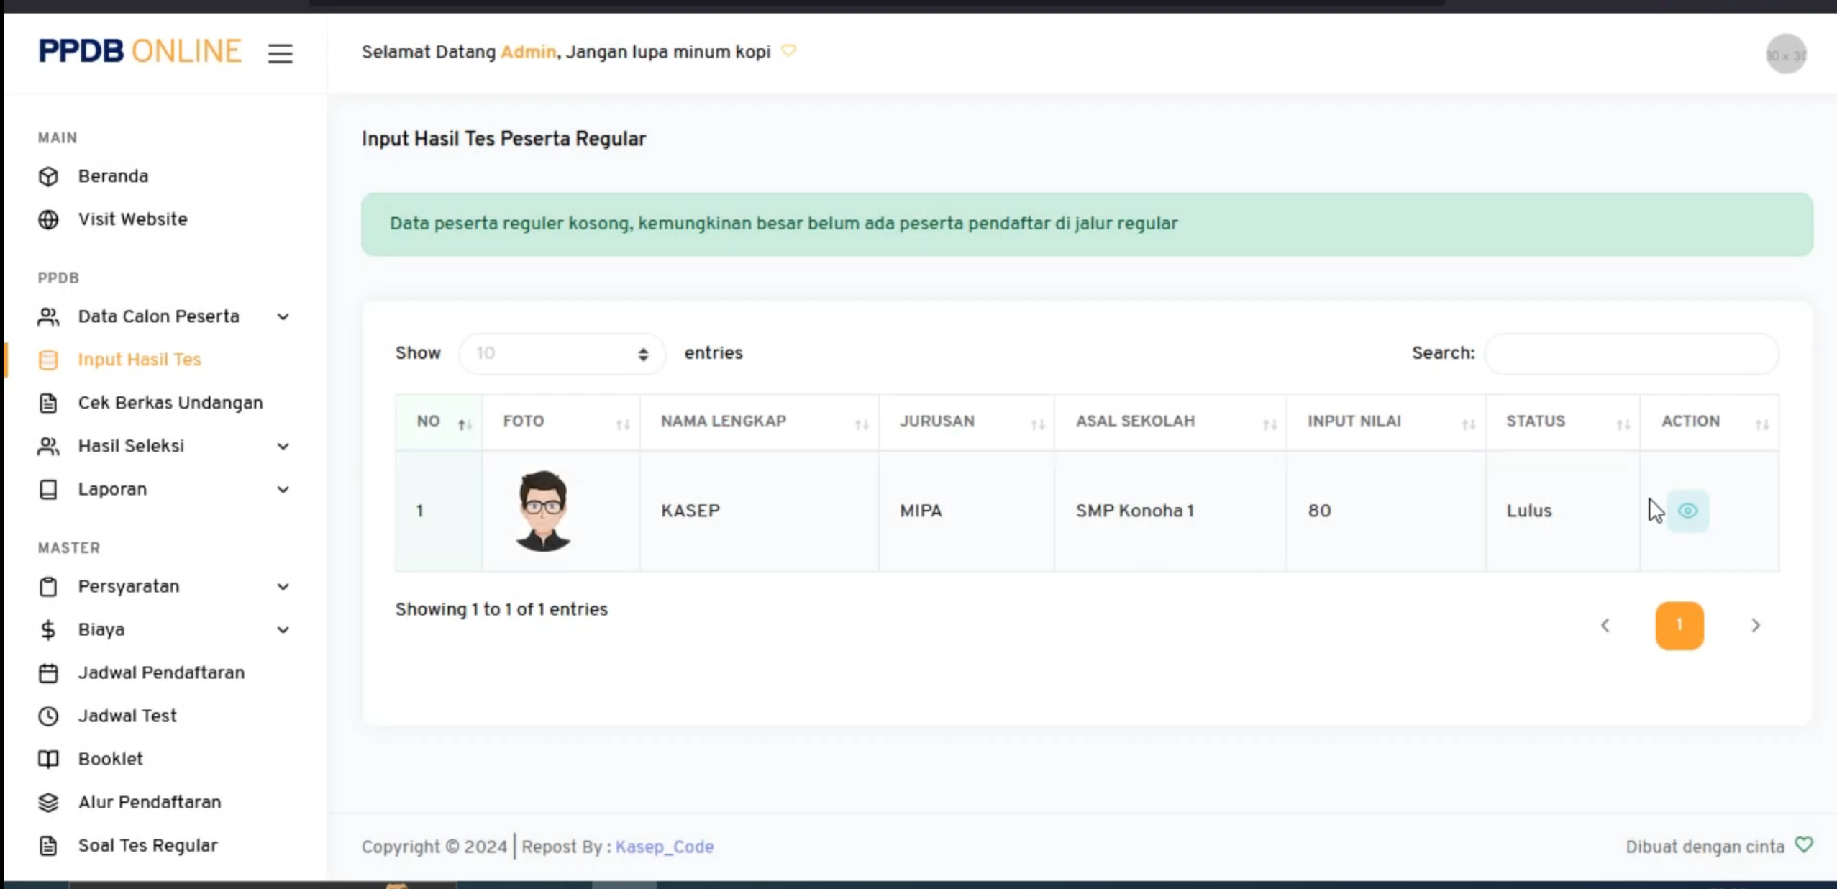Open Soal Tes Regular menu item

147,845
